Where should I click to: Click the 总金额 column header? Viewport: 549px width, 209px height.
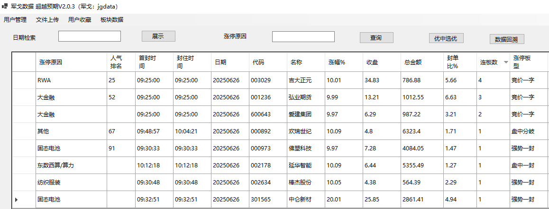[422, 62]
